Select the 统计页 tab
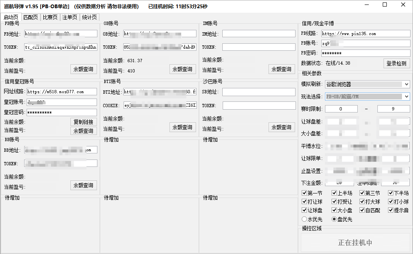Image resolution: width=413 pixels, height=254 pixels. (89, 17)
